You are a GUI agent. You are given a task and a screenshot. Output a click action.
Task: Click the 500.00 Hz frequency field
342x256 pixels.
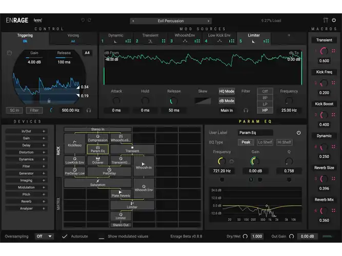point(70,110)
